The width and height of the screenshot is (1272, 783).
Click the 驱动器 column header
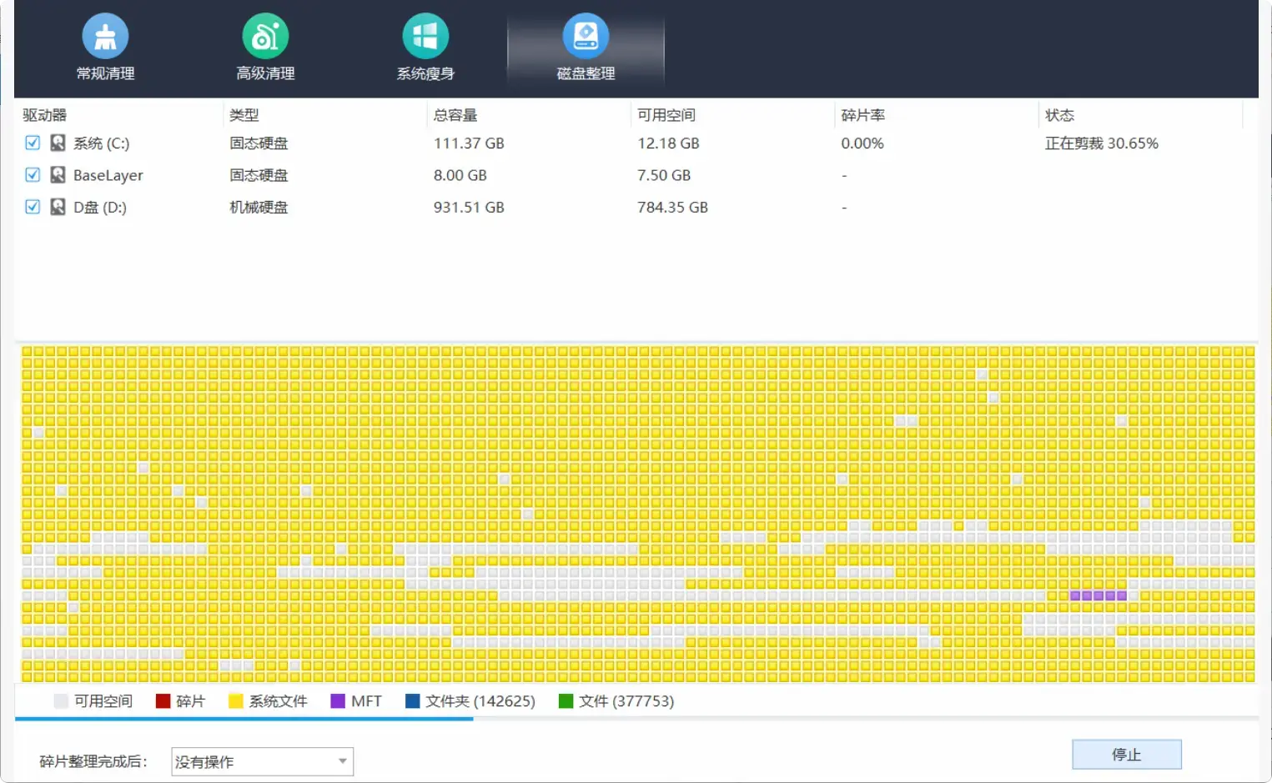(45, 115)
